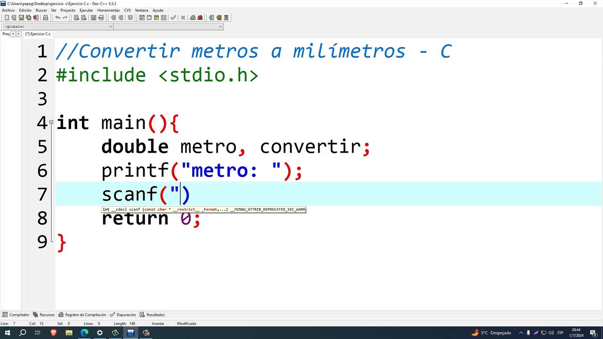Click the Open file toolbar icon
Image resolution: width=603 pixels, height=339 pixels.
click(14, 18)
